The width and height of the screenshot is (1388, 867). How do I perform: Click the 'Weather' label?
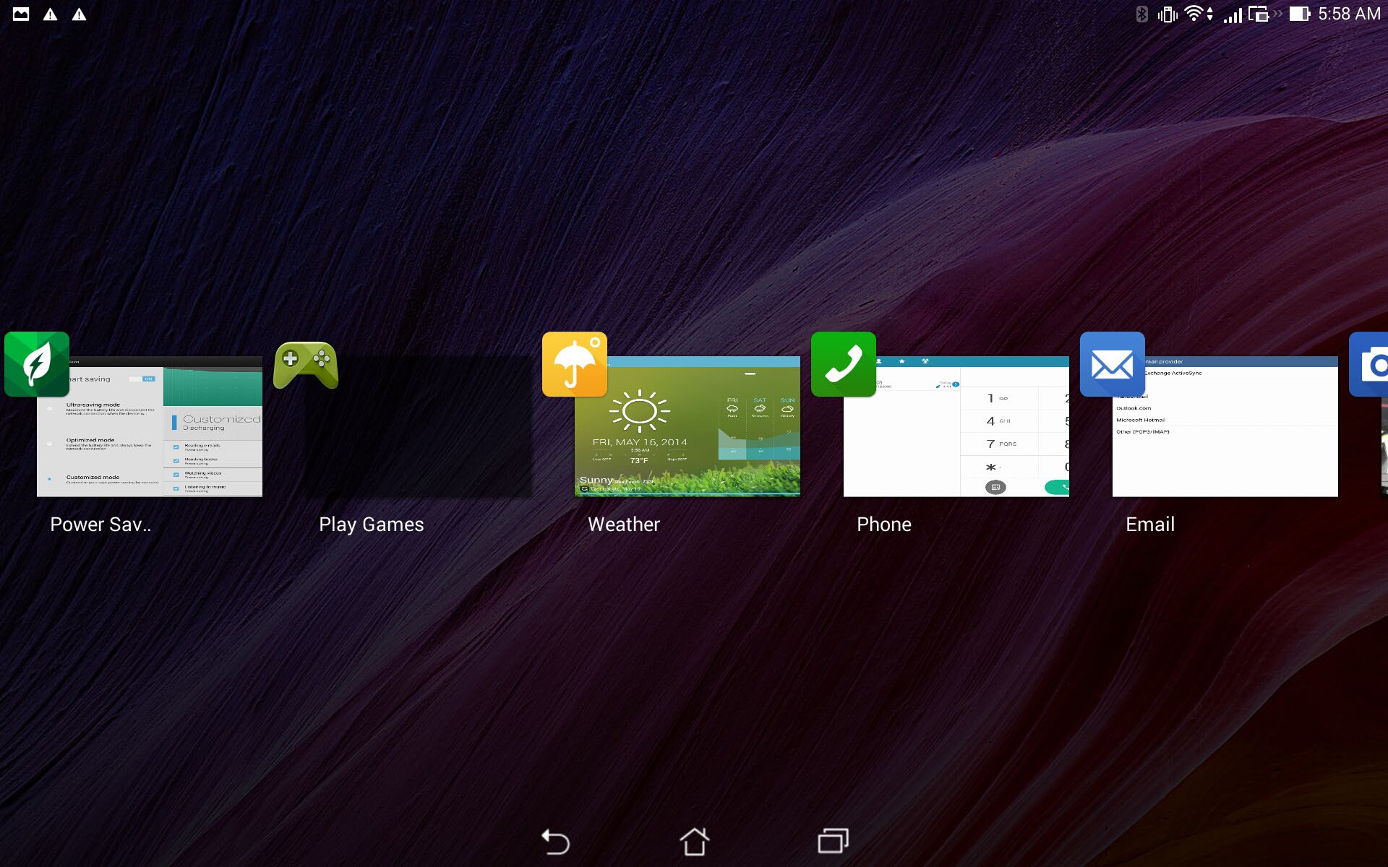click(x=624, y=525)
